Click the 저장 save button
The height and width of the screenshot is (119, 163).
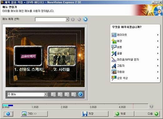(x=95, y=114)
